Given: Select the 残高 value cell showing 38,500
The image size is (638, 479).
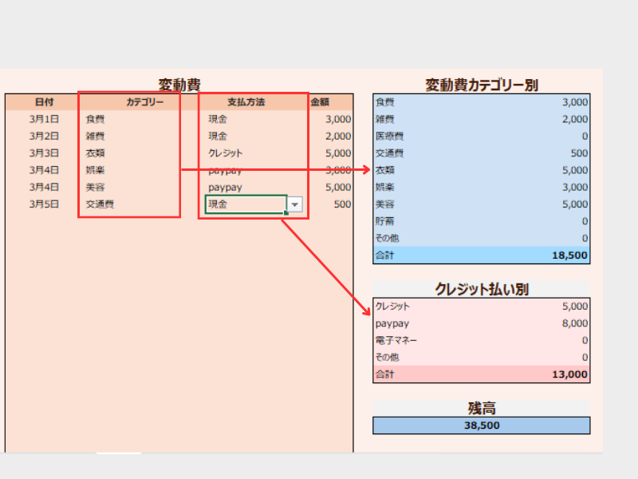Looking at the screenshot, I should 482,426.
